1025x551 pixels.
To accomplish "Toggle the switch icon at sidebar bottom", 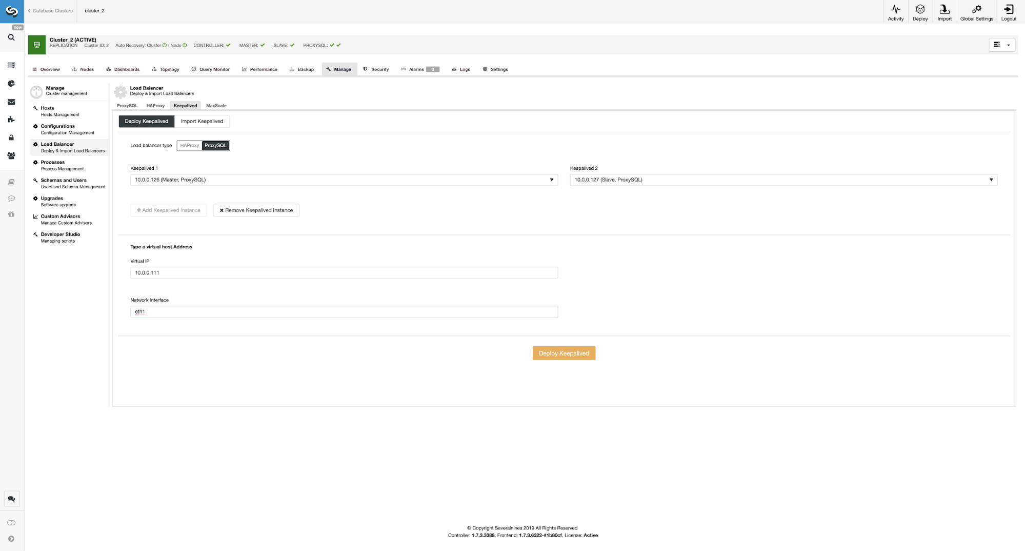I will click(x=11, y=523).
